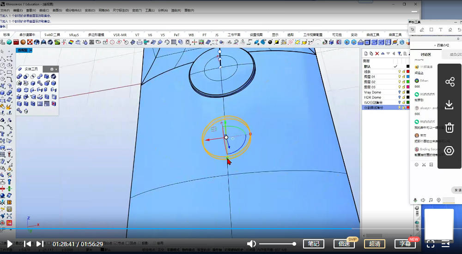Click the layer filter funnel icon
The image size is (462, 254).
(x=399, y=54)
